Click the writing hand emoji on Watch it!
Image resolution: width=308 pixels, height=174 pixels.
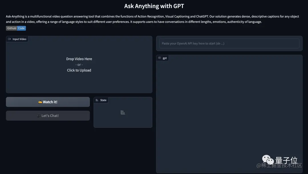pos(40,102)
